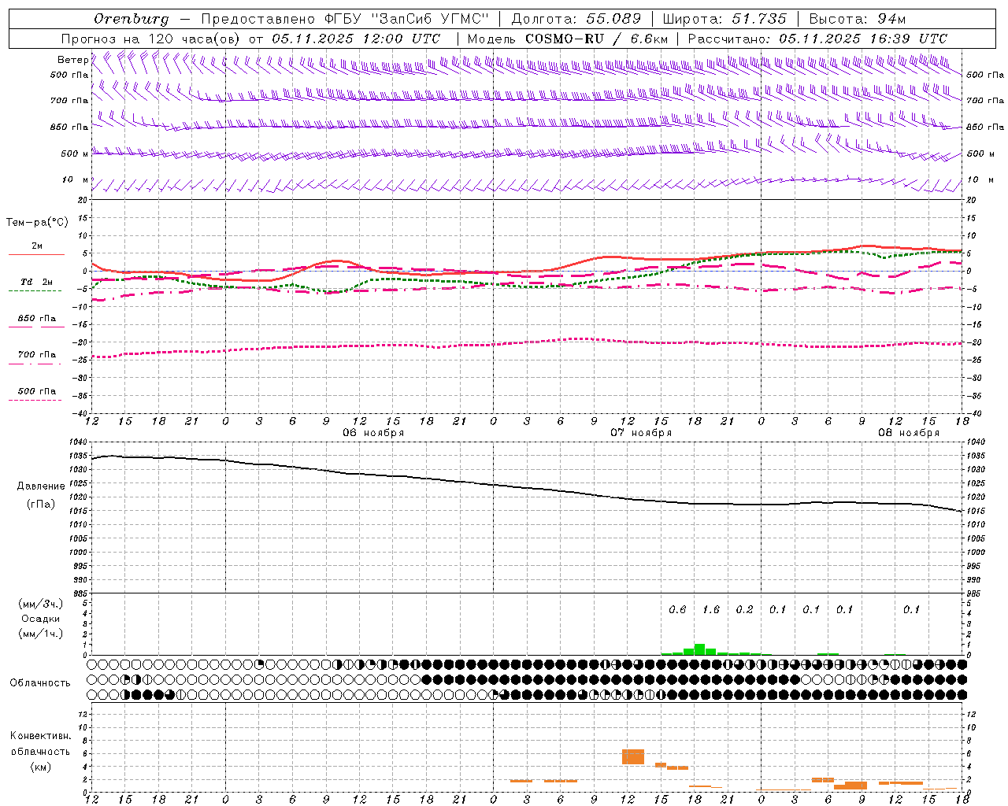The image size is (1008, 806).
Task: Select the forecast start 05.11.2025 12:00 UTC
Action: (356, 39)
